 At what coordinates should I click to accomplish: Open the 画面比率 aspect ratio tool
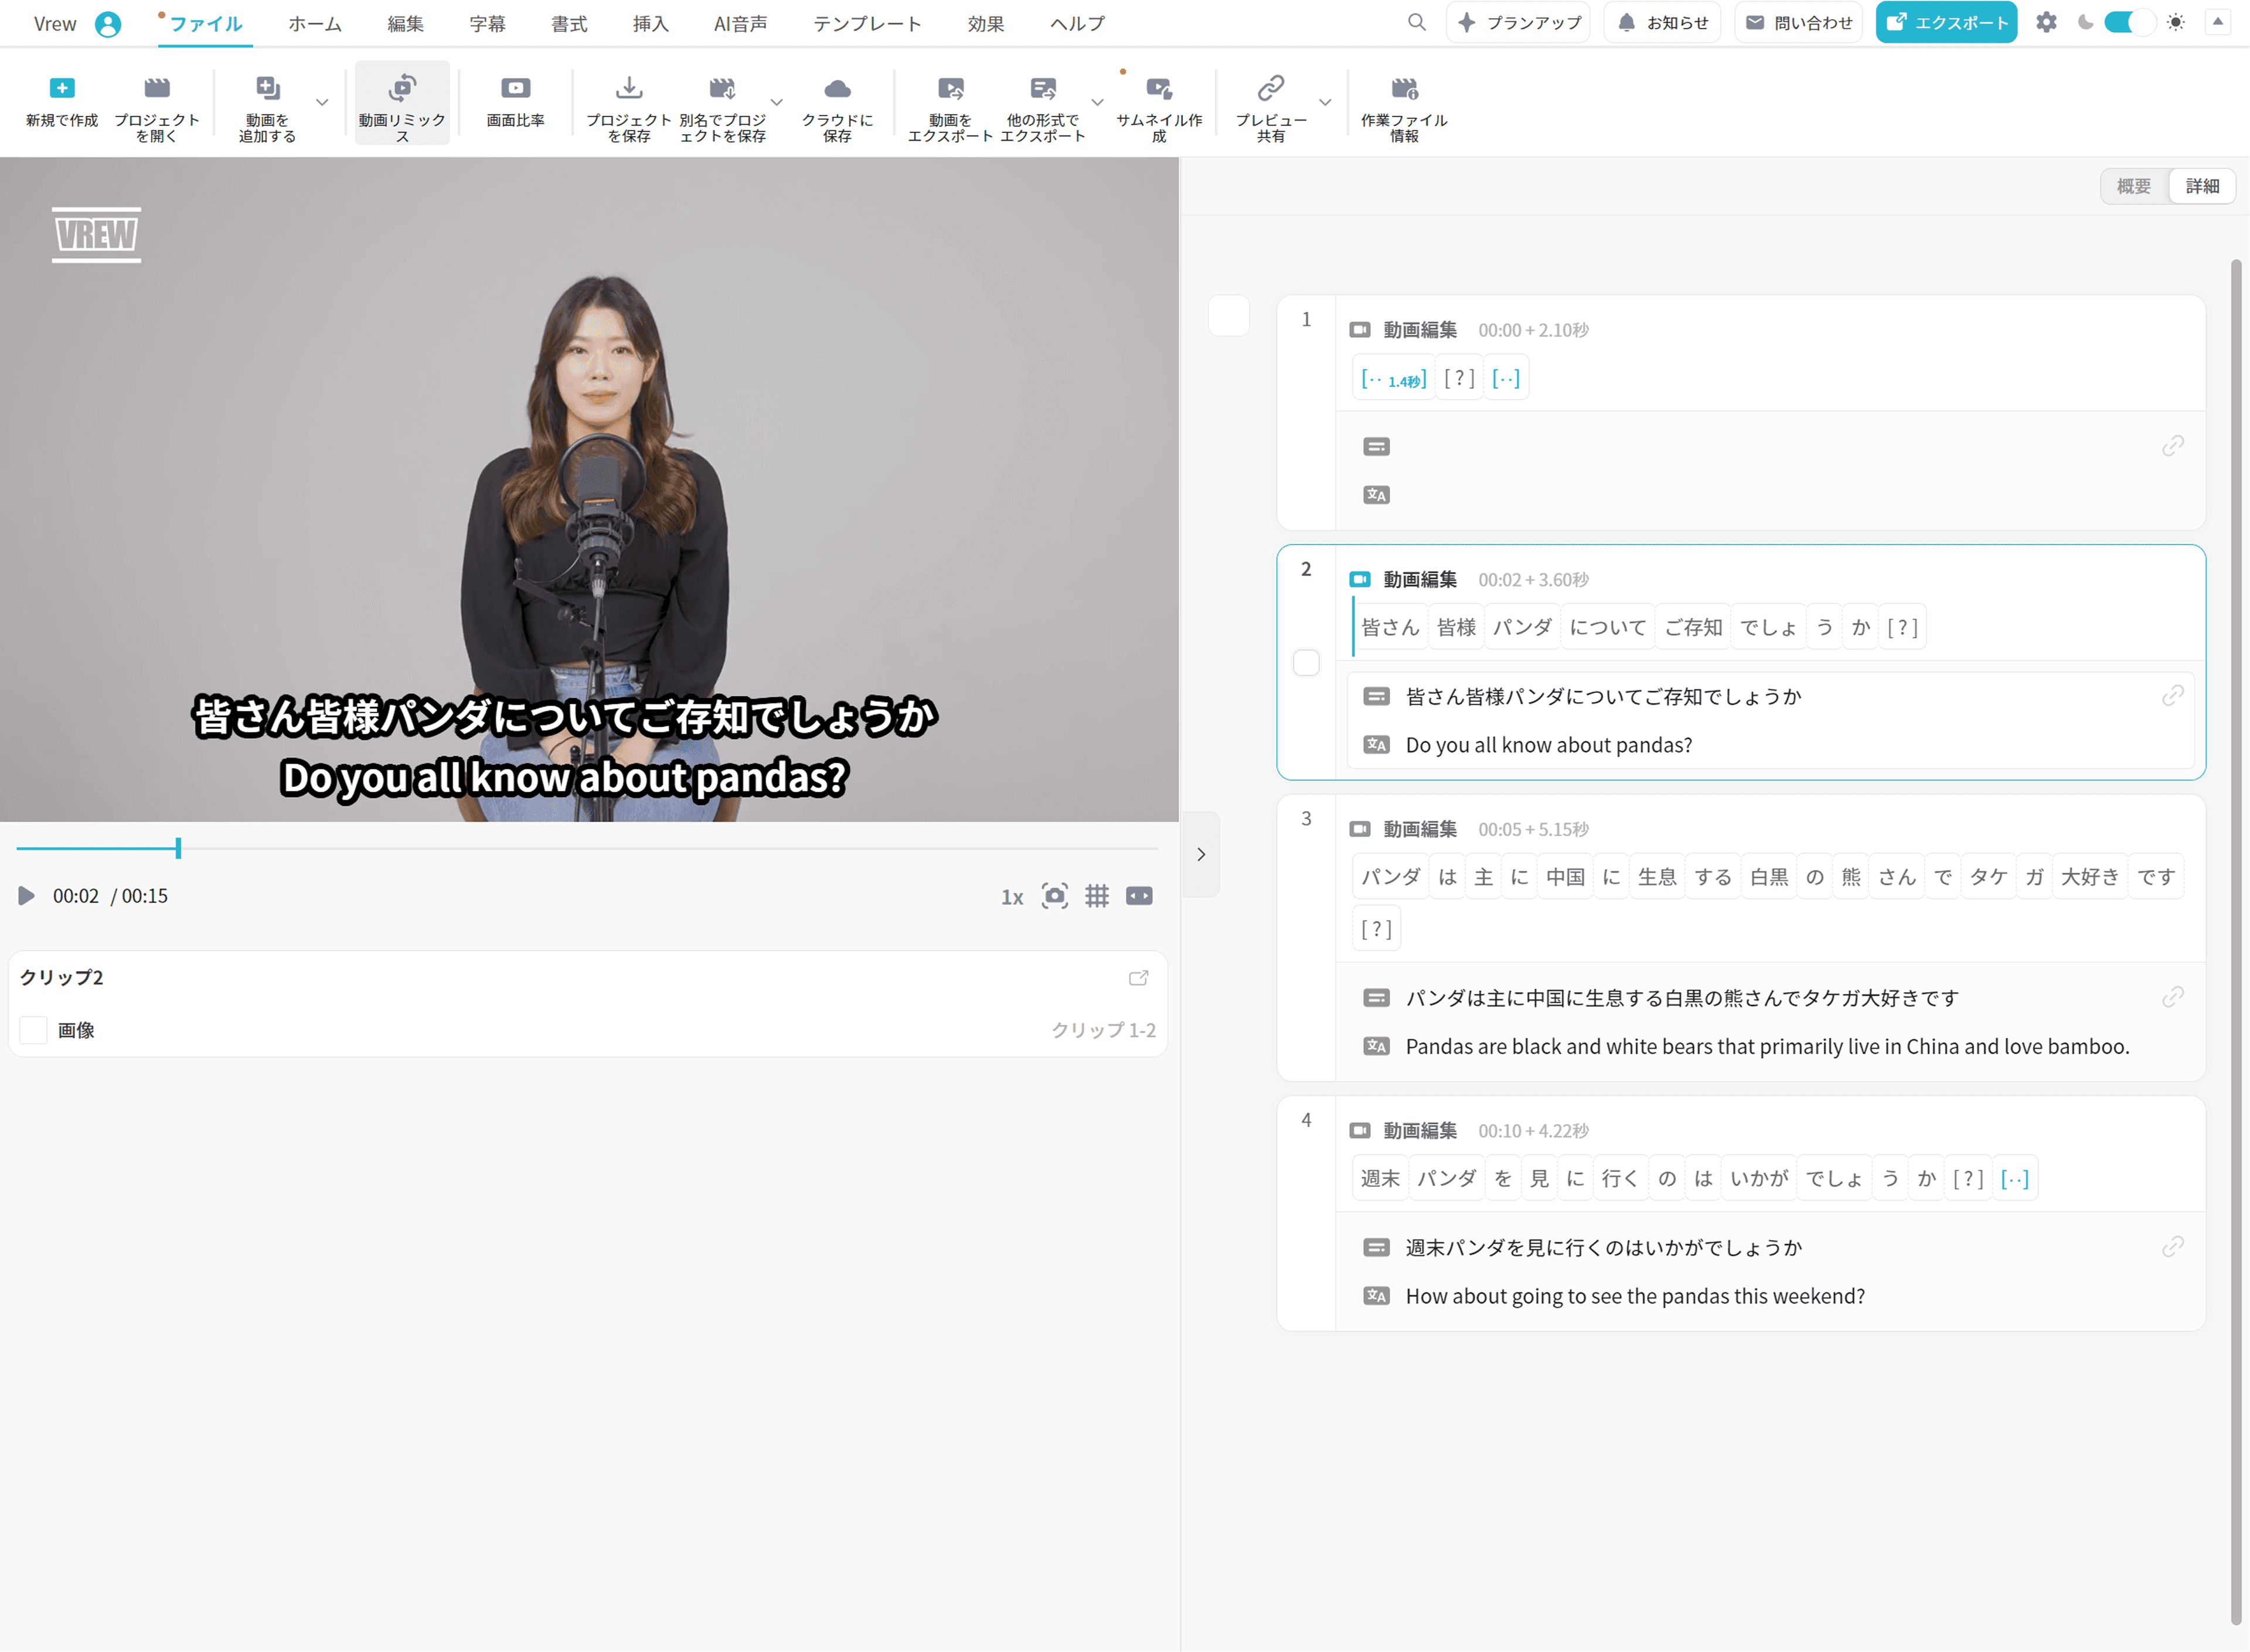click(515, 89)
